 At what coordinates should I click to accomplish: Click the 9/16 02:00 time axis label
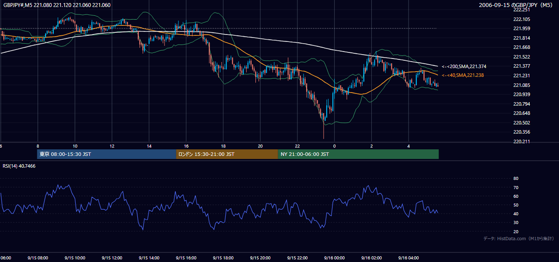[371, 258]
